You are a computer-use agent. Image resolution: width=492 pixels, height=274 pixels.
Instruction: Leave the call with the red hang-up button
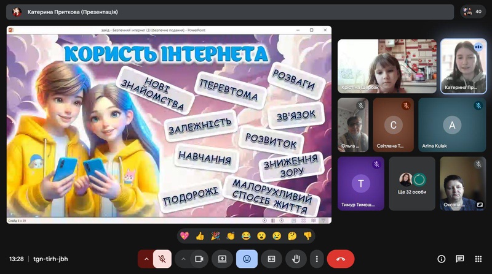click(340, 259)
